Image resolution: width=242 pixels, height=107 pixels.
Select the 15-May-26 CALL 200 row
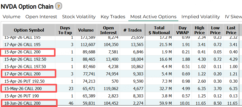click(x=23, y=89)
